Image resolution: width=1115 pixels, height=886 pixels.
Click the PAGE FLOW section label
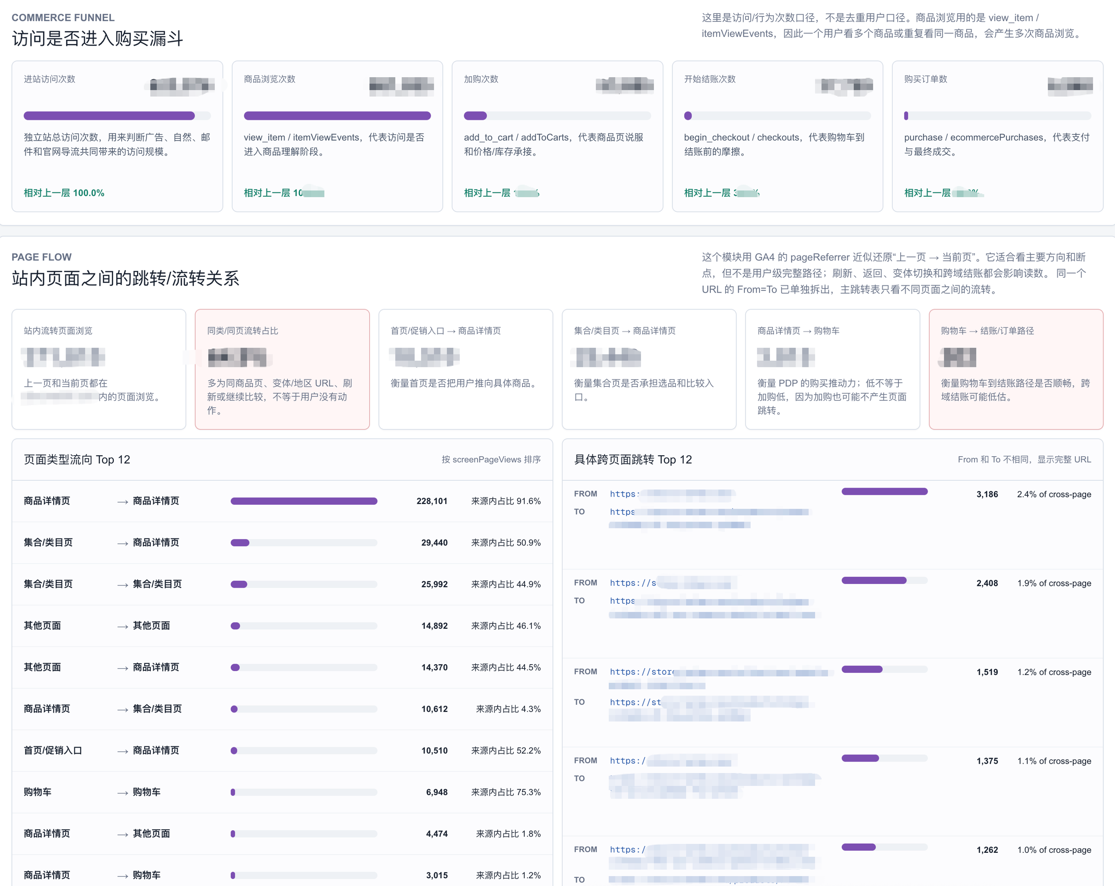pyautogui.click(x=41, y=257)
